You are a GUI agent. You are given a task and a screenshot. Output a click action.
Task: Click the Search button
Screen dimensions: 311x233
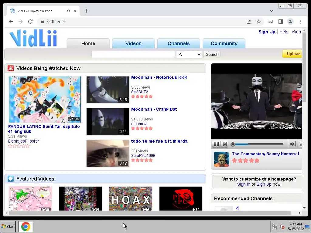212,54
